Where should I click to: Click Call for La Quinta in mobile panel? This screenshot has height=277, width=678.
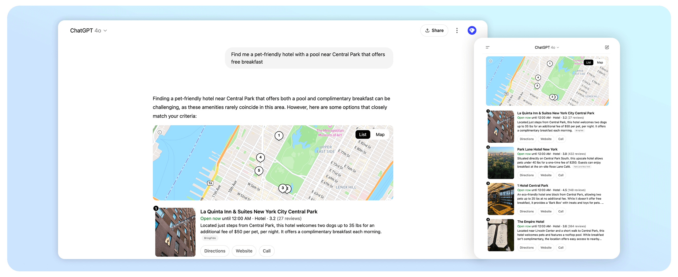(561, 139)
